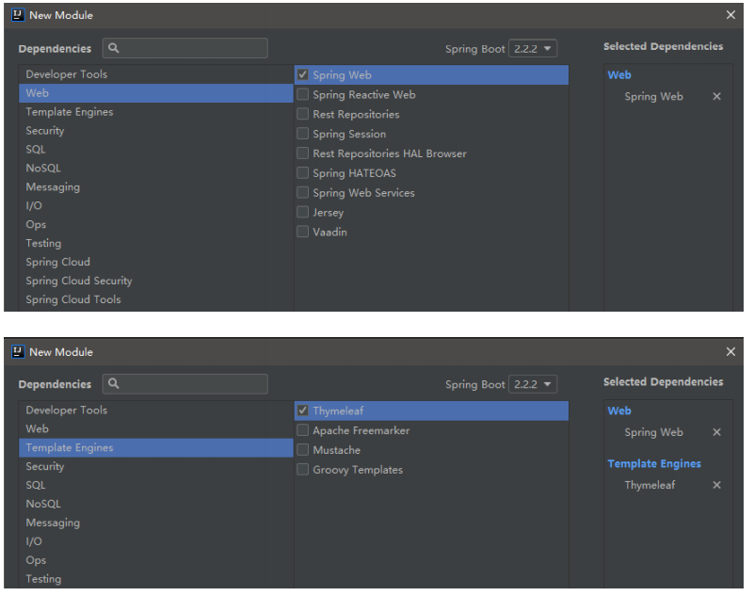Select Web category in lower dialog
The width and height of the screenshot is (754, 596).
click(x=156, y=428)
